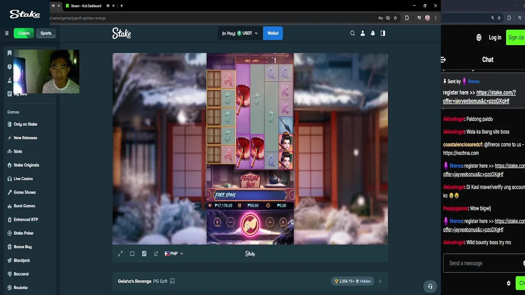Click Log In on Kick
The width and height of the screenshot is (525, 295).
[495, 37]
